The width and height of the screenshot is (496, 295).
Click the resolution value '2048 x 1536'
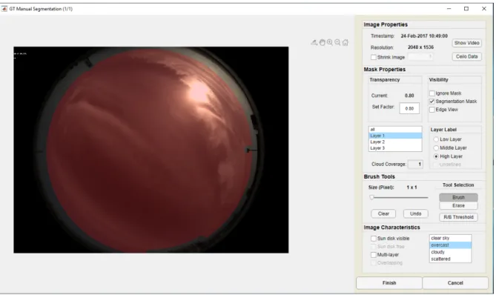click(x=420, y=47)
